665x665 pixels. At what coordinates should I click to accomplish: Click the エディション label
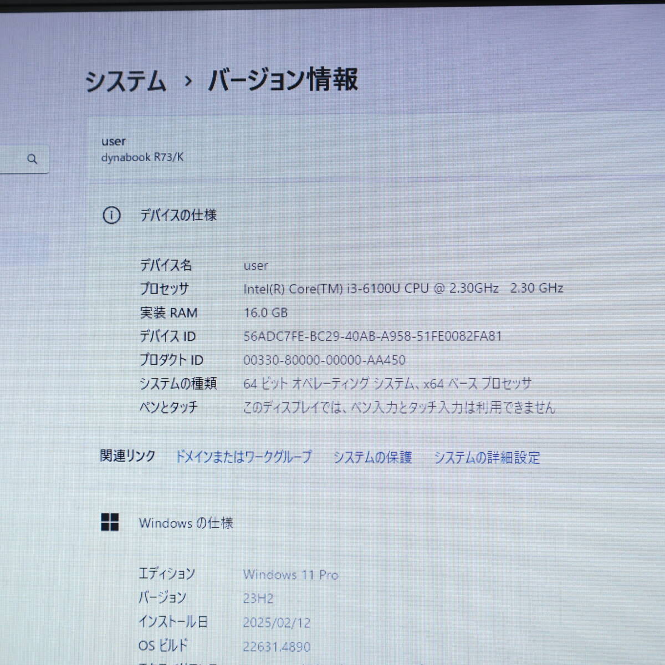coord(167,574)
